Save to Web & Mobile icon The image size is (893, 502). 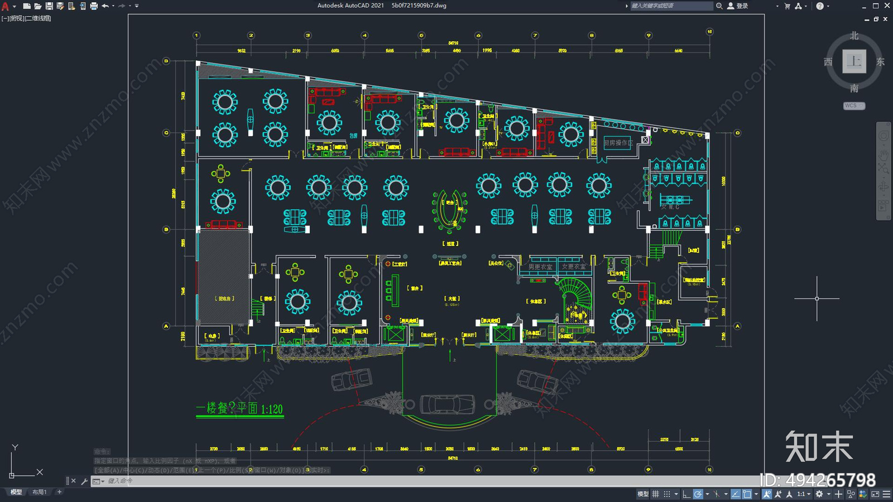coord(83,6)
